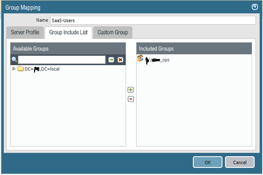263x175 pixels.
Task: Click the Included Groups panel header
Action: click(194, 48)
